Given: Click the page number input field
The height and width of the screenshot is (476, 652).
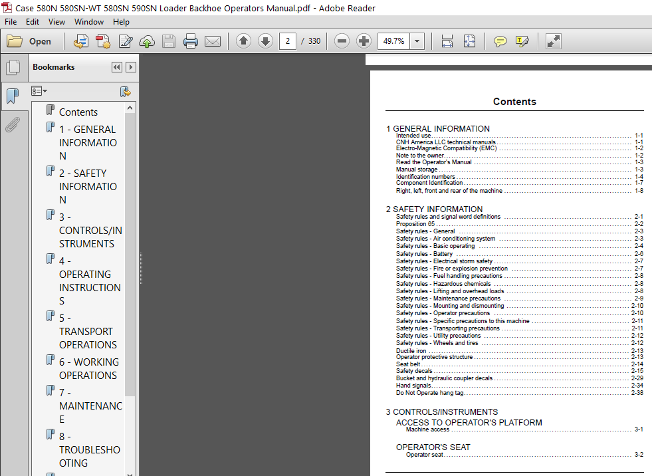Looking at the screenshot, I should [x=287, y=41].
